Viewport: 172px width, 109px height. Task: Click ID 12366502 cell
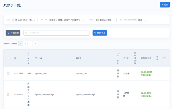[x=19, y=94]
